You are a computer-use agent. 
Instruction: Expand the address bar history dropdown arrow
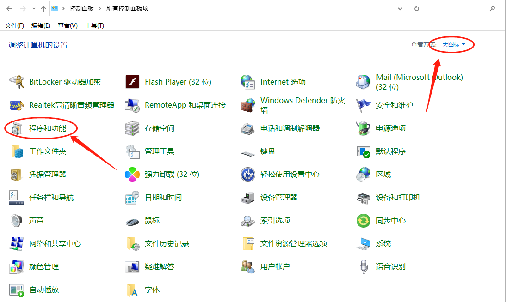point(400,9)
